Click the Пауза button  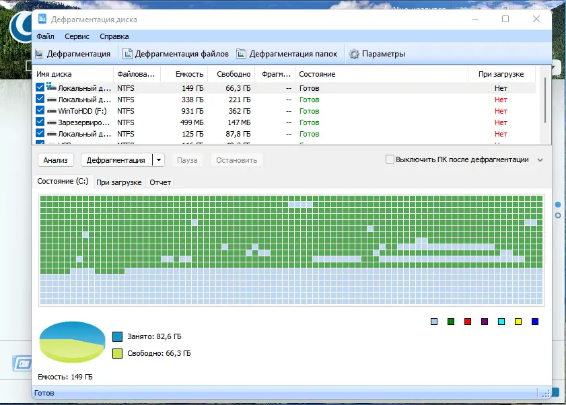click(x=187, y=160)
